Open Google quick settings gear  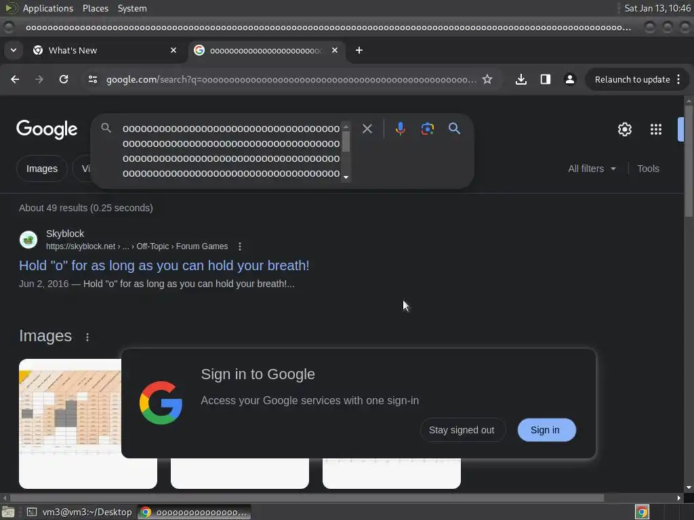tap(624, 129)
